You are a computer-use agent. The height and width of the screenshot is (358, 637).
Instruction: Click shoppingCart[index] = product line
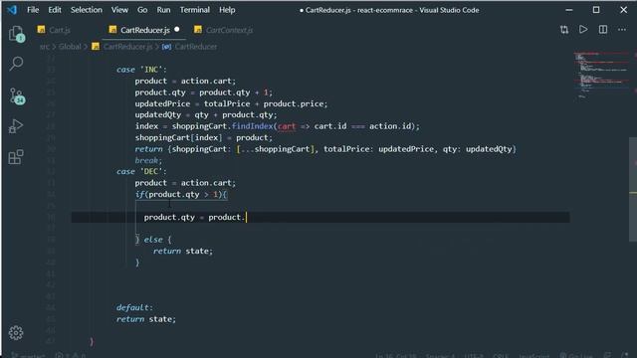tap(203, 137)
